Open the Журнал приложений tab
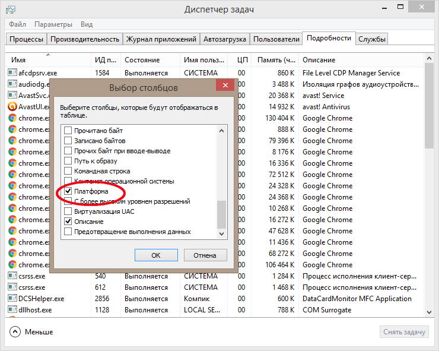Viewport: 439px width, 351px height. [x=161, y=39]
